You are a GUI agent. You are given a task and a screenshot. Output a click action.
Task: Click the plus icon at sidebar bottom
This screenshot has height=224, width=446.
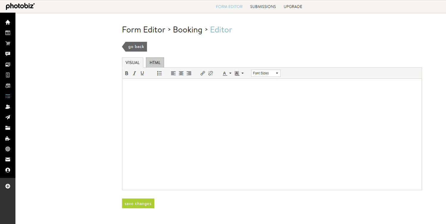tap(7, 186)
